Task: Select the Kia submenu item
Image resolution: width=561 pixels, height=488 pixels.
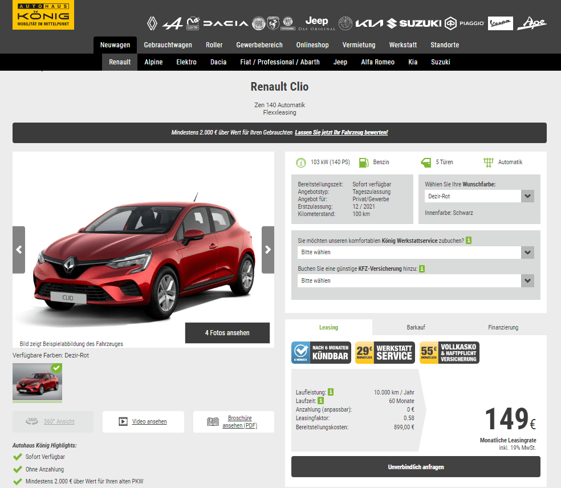Action: 413,62
